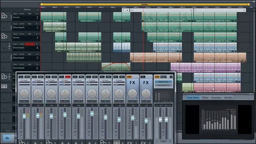
Task: Click the left master volume fader
Action: [x=160, y=120]
